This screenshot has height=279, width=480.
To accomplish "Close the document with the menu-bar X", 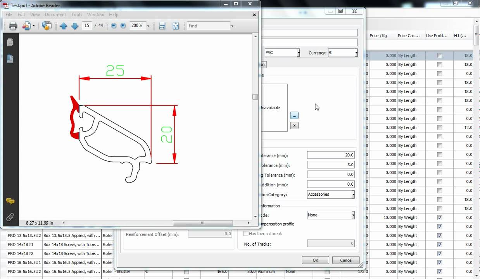I will (254, 15).
